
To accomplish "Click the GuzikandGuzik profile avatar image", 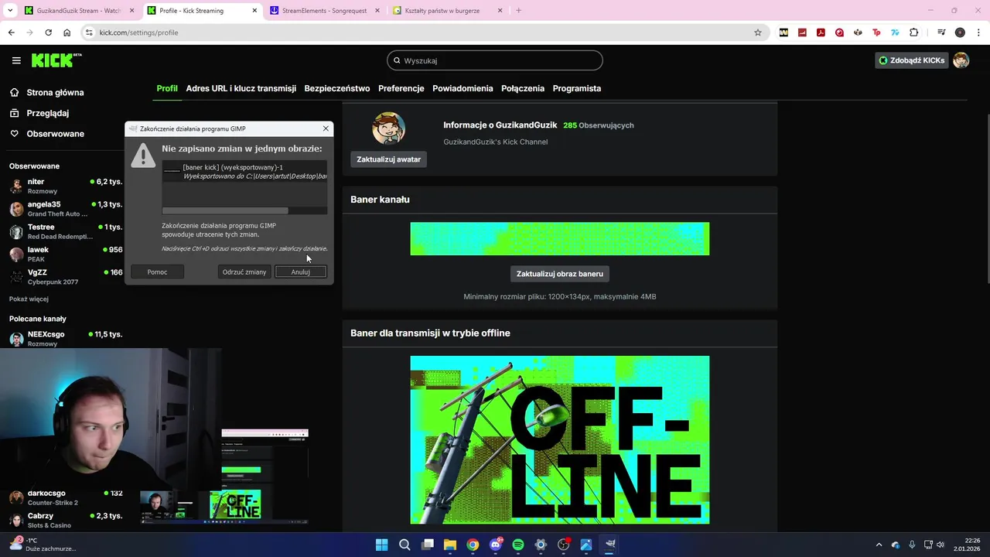I will (x=388, y=128).
